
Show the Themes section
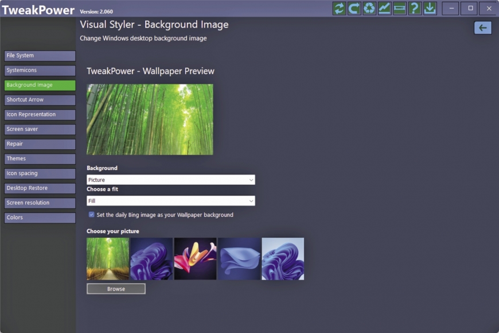click(40, 158)
